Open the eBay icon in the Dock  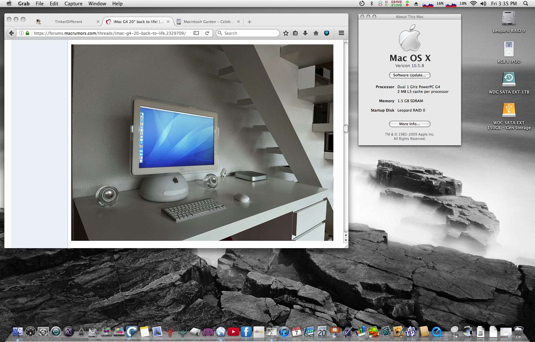[x=259, y=332]
